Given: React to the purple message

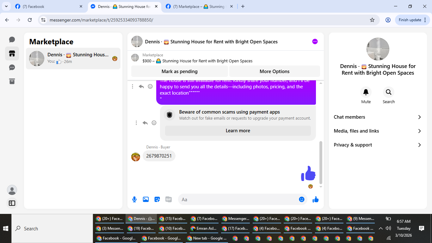Looking at the screenshot, I should (x=150, y=86).
